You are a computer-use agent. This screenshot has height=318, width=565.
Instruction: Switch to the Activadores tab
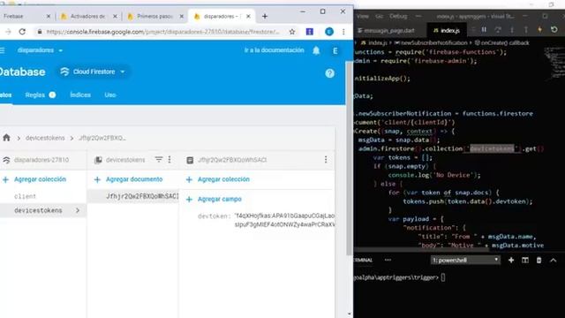[x=87, y=16]
